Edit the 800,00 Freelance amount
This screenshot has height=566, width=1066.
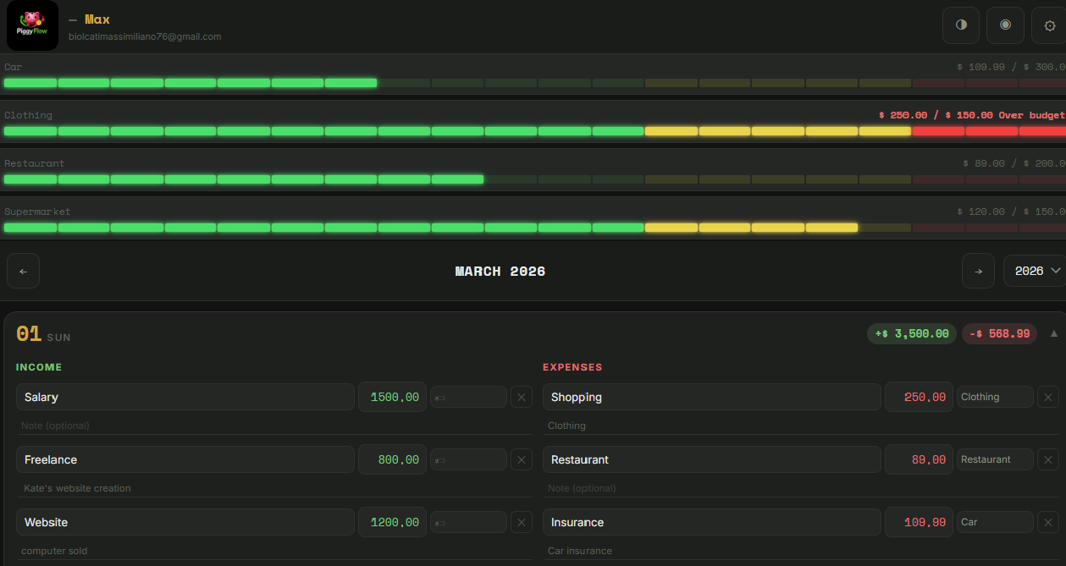(x=392, y=459)
